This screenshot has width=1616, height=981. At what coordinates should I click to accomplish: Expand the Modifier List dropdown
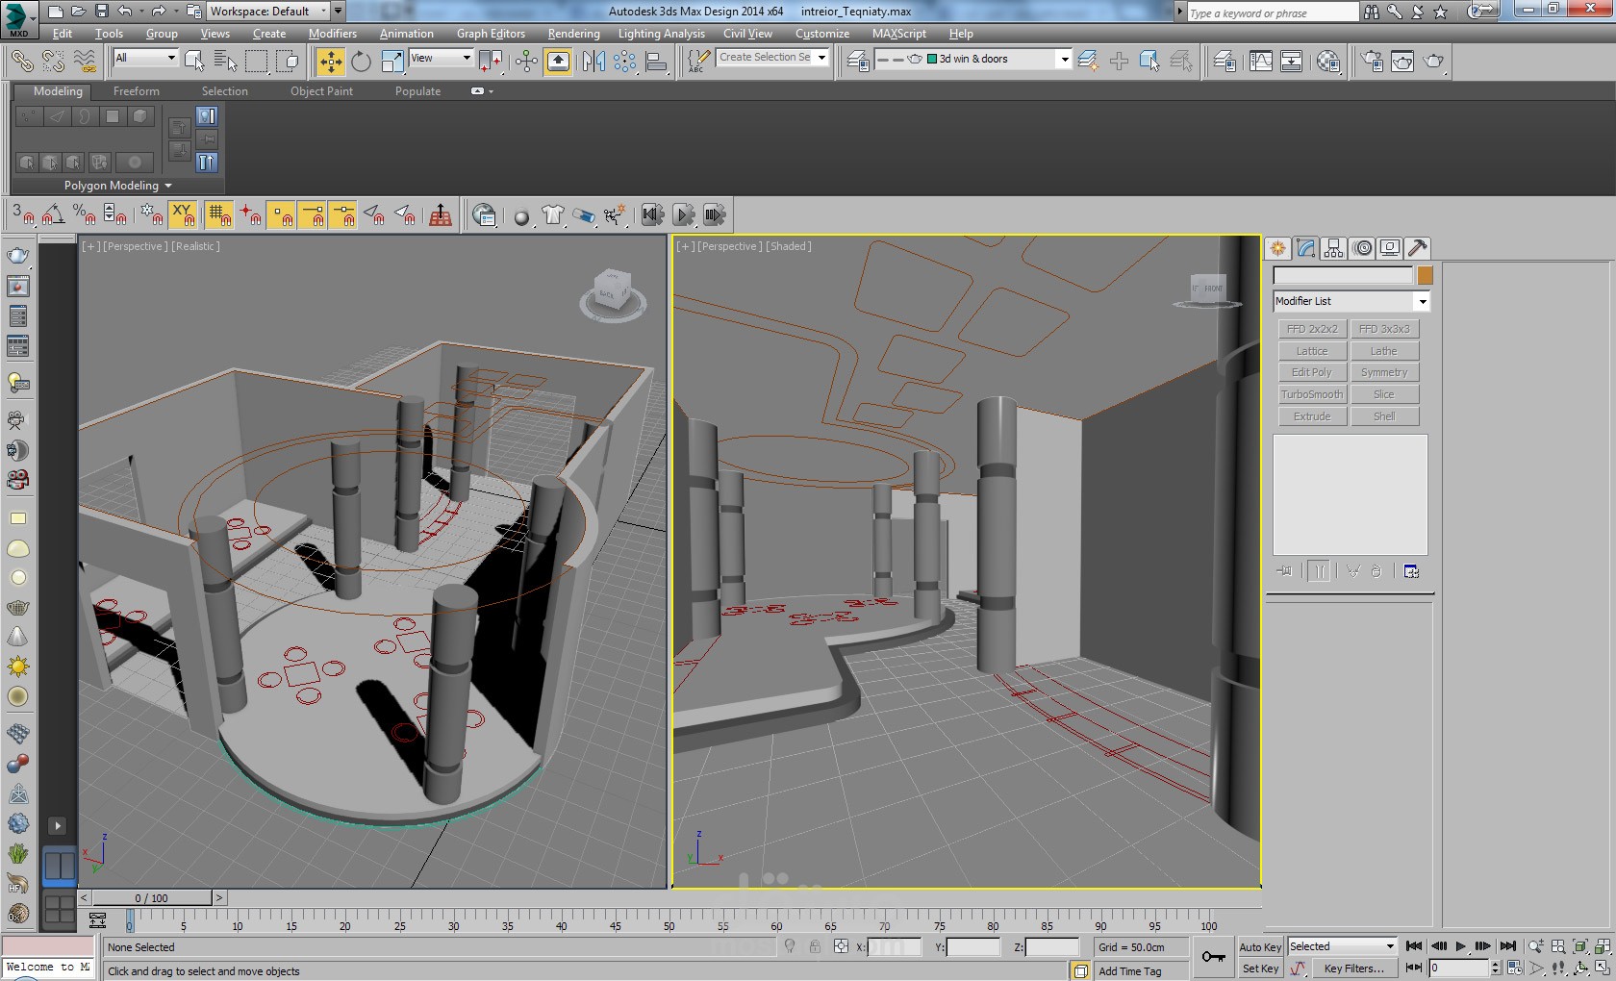pyautogui.click(x=1422, y=302)
